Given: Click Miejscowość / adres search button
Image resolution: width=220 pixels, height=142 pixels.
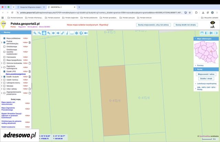Looking at the screenshot, I should (206, 74).
